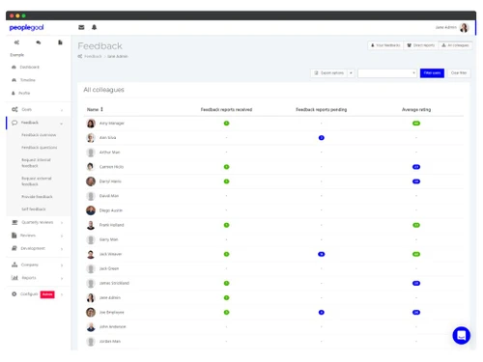Open Joe Employee's pending reports badge

coord(321,312)
